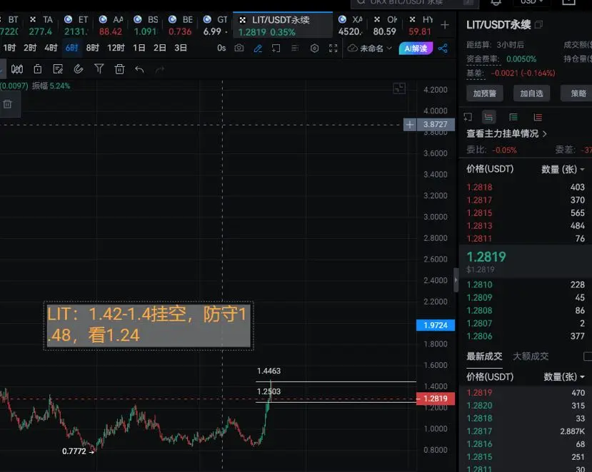Click the 1.2819 current price label on axis
The height and width of the screenshot is (472, 592).
436,399
